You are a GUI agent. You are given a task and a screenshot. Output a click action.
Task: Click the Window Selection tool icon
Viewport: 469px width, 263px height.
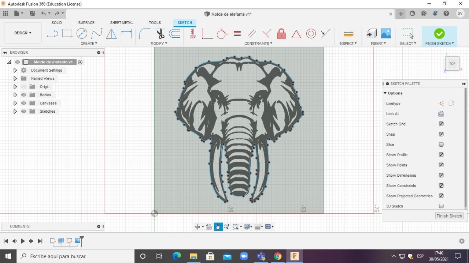pos(408,33)
